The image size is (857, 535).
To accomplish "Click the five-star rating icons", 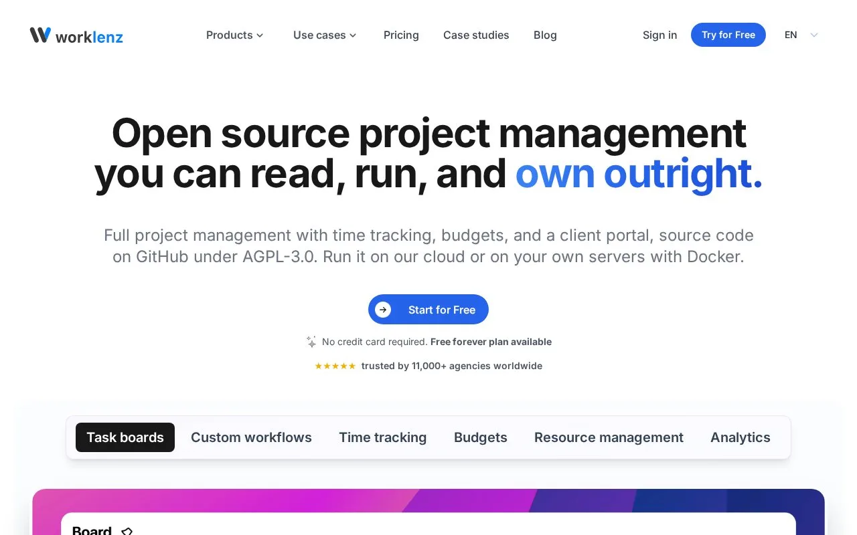I will click(335, 366).
